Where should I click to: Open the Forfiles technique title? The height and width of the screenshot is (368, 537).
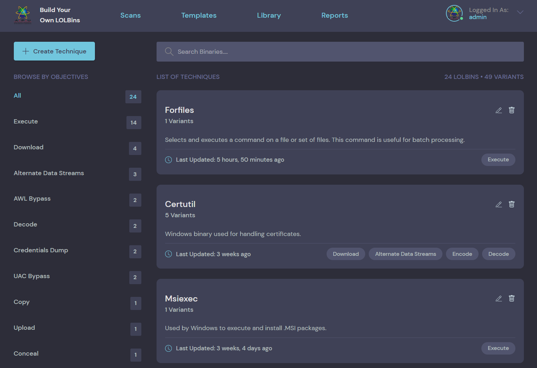tap(179, 110)
